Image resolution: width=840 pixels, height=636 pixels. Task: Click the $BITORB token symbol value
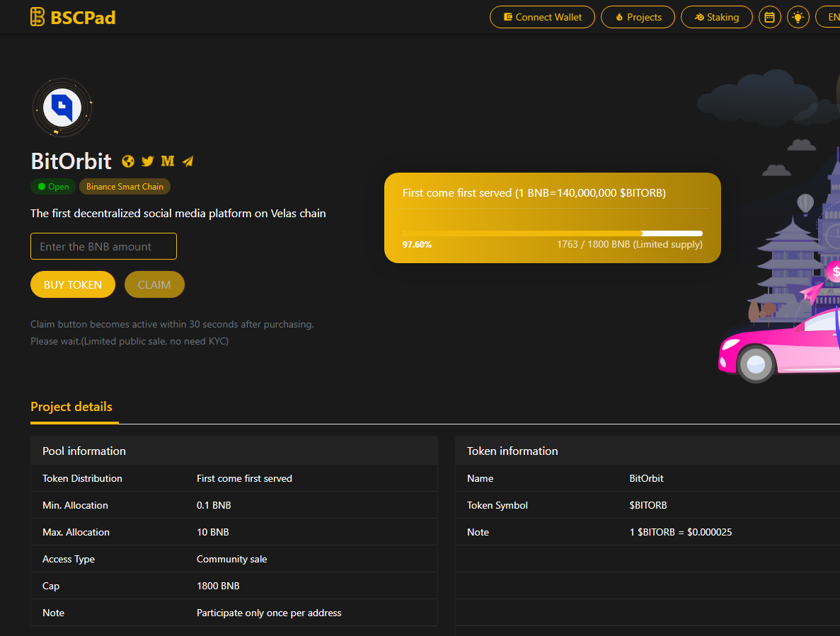point(648,505)
